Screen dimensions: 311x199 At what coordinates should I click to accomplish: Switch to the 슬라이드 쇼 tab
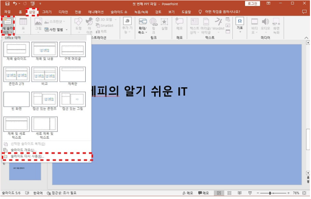click(119, 12)
